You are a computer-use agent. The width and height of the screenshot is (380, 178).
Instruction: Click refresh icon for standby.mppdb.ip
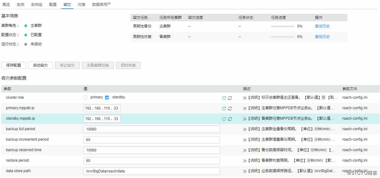point(229,118)
